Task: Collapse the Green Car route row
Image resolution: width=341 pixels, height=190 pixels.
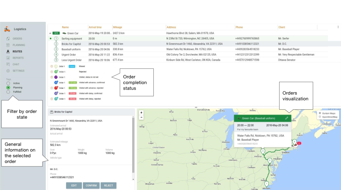Action: click(x=50, y=33)
